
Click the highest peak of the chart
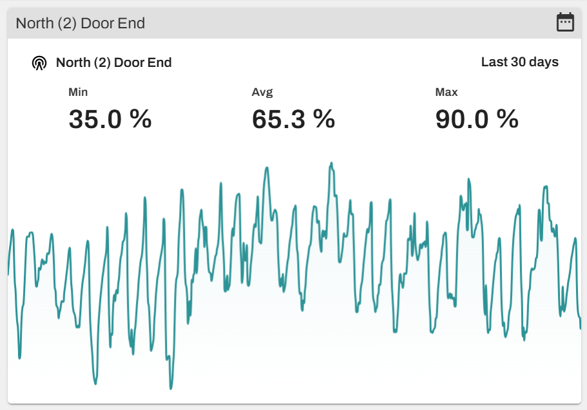coord(331,163)
